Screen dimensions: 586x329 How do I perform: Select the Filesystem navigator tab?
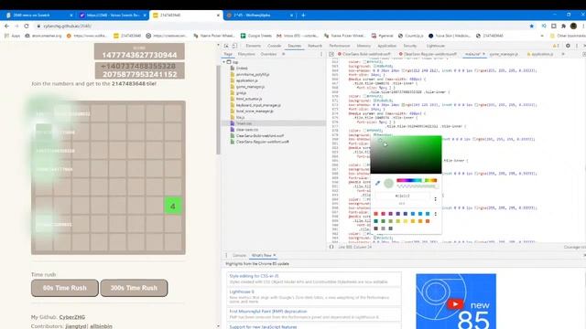pos(246,54)
